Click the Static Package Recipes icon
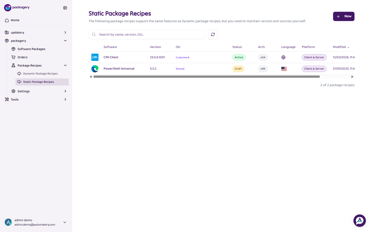The image size is (371, 232). tap(19, 82)
